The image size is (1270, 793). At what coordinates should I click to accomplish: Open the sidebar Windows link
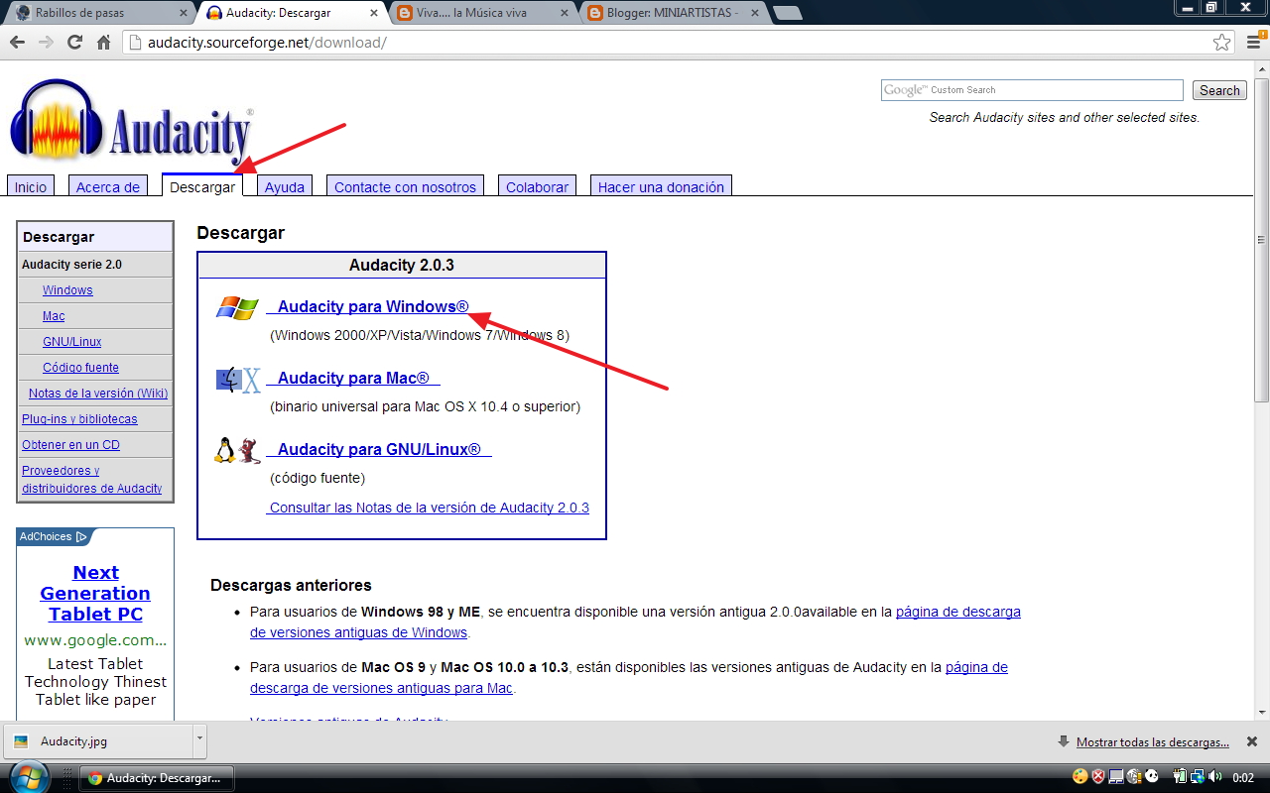pyautogui.click(x=67, y=290)
